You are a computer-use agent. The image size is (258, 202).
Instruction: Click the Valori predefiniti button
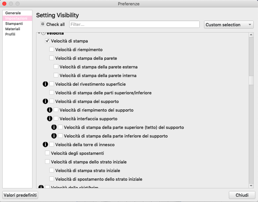(x=20, y=195)
